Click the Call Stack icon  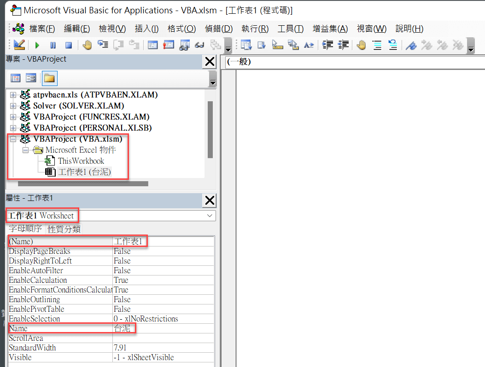[216, 45]
